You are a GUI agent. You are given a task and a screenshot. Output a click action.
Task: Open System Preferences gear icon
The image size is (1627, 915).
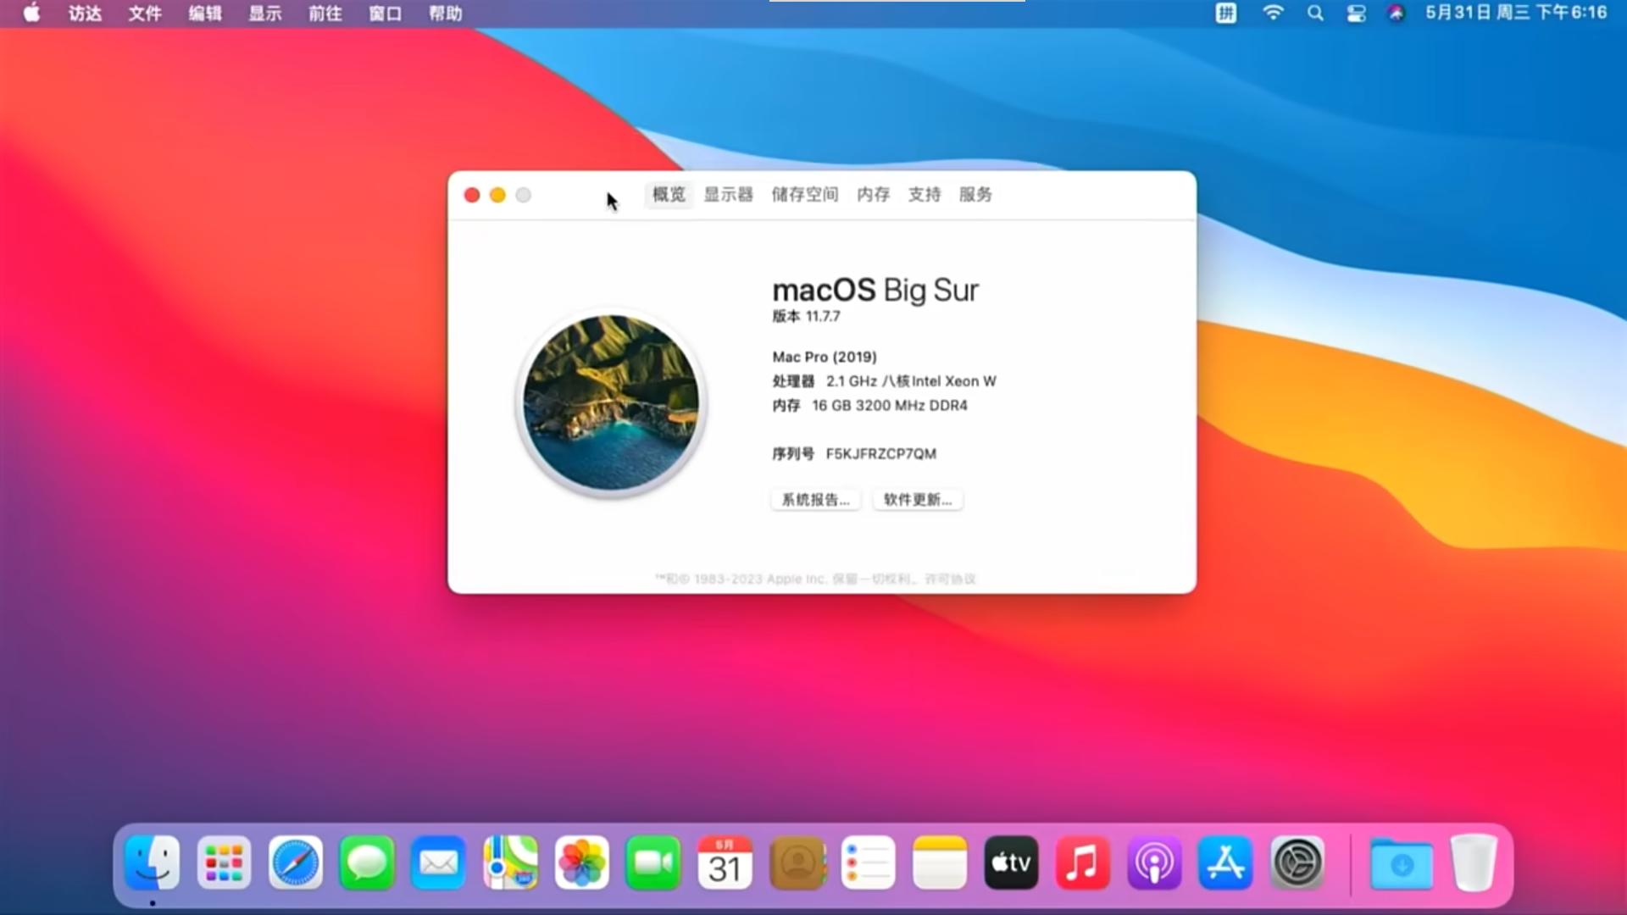pyautogui.click(x=1297, y=863)
